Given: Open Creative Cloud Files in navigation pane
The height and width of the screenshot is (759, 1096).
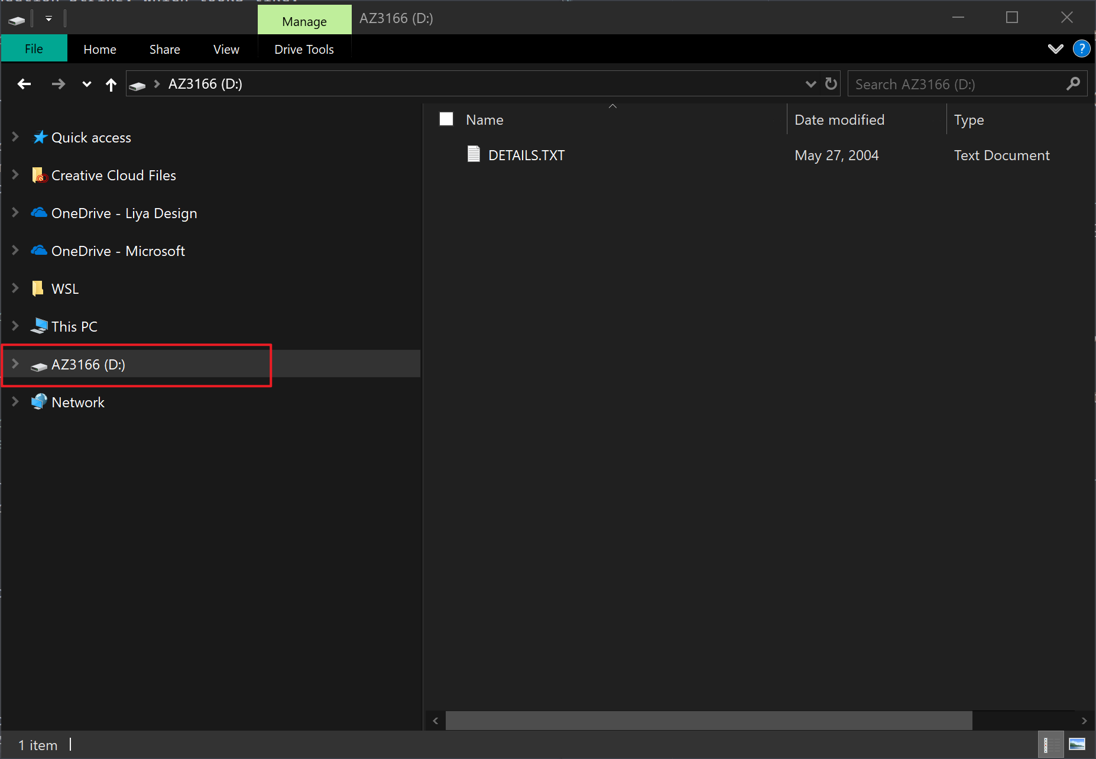Looking at the screenshot, I should (x=114, y=176).
